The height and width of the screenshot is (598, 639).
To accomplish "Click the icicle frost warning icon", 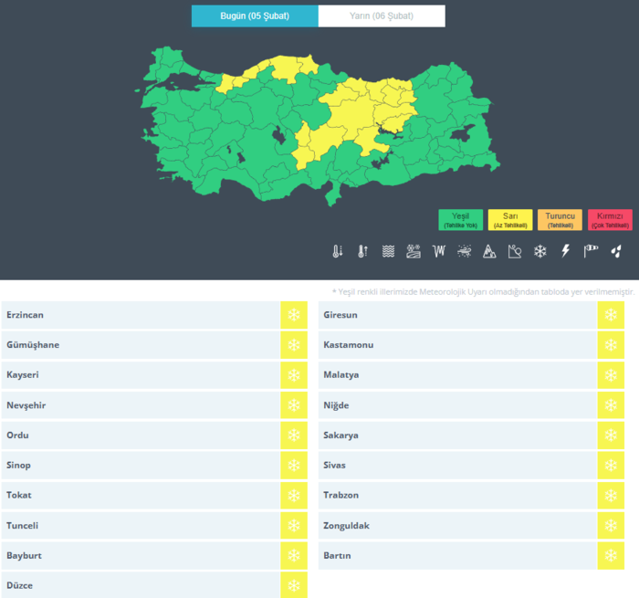I will click(x=439, y=251).
